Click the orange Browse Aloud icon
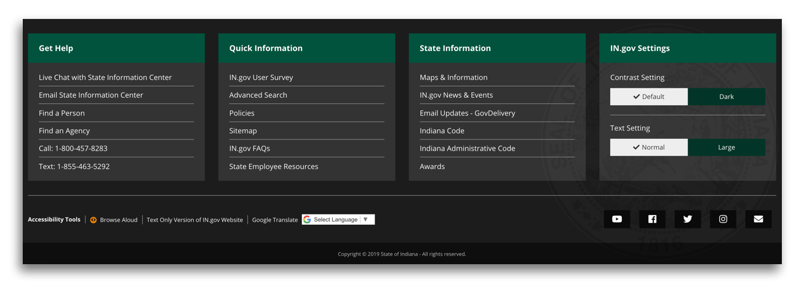Viewport: 804px width, 282px height. click(94, 220)
